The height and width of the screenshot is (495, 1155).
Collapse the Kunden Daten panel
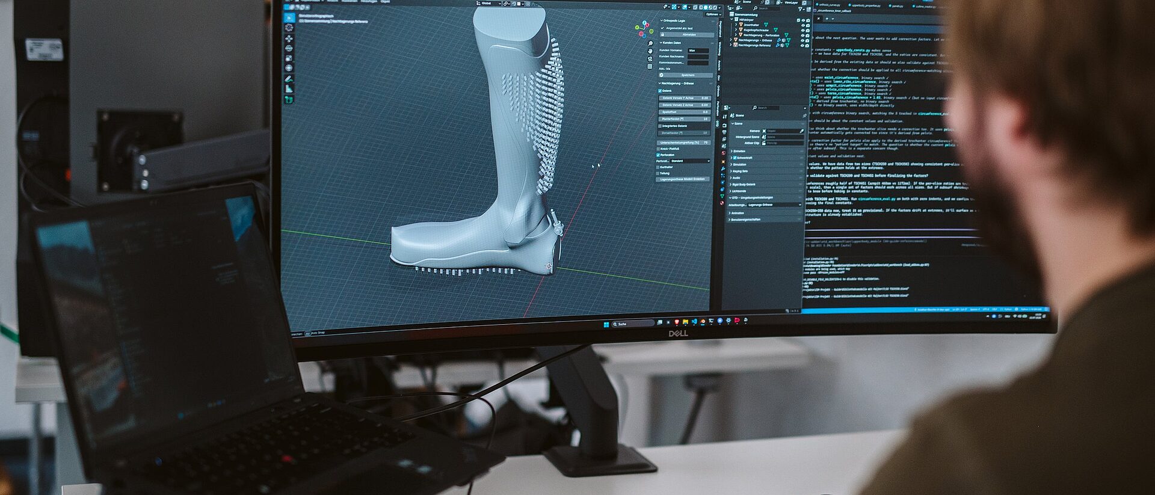coord(671,43)
